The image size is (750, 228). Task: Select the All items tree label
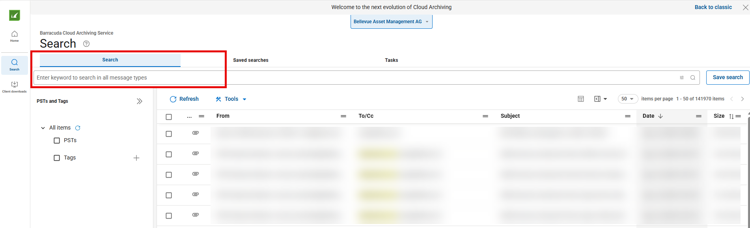point(60,128)
